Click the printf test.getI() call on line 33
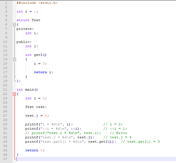 [x=71, y=142]
